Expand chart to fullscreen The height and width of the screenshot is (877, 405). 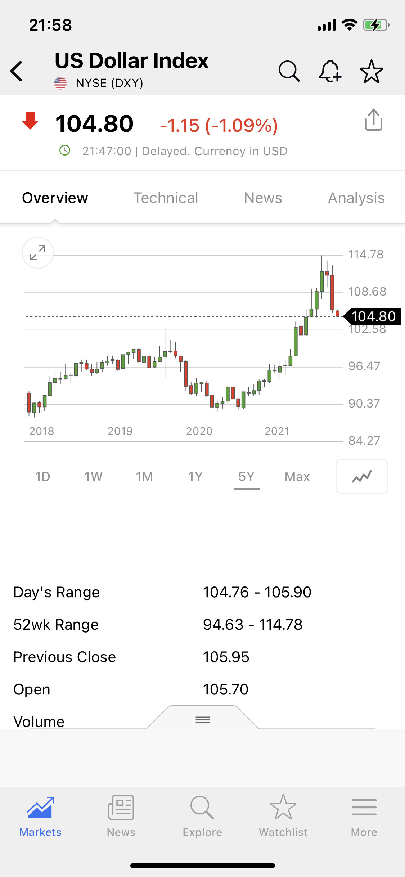coord(38,253)
